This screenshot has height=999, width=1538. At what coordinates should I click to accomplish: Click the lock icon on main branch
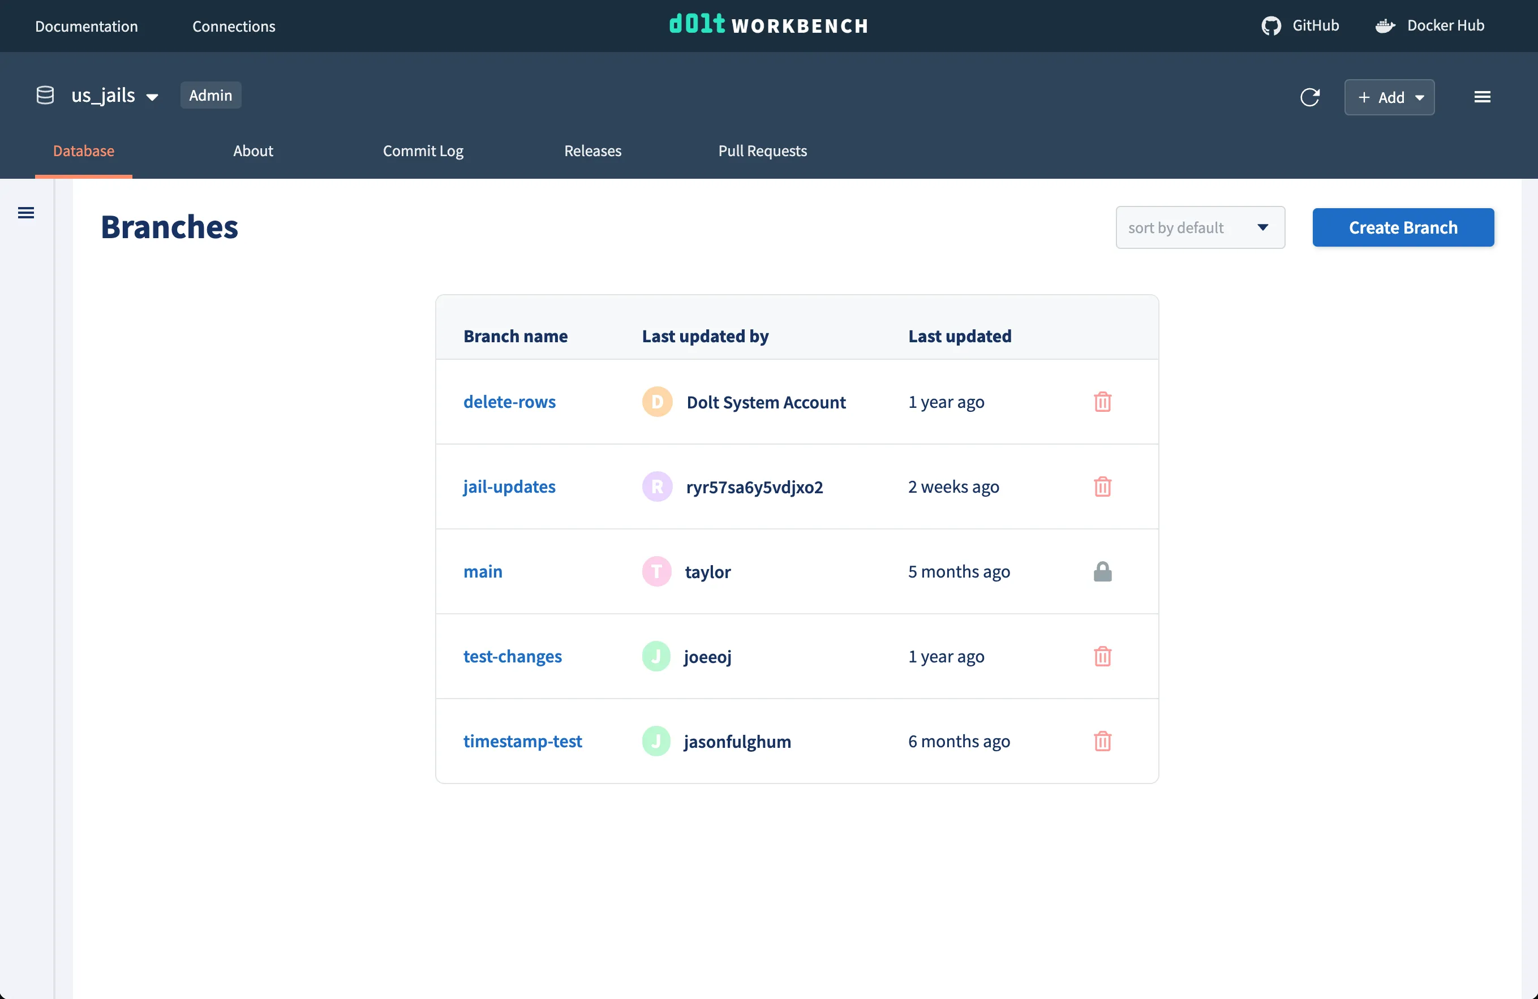click(1102, 571)
